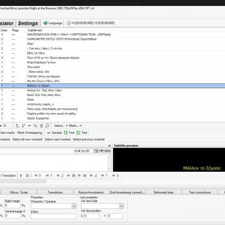Image resolution: width=225 pixels, height=225 pixels.
Task: Click the 'Subtitle text' column header
Action: tap(35, 30)
